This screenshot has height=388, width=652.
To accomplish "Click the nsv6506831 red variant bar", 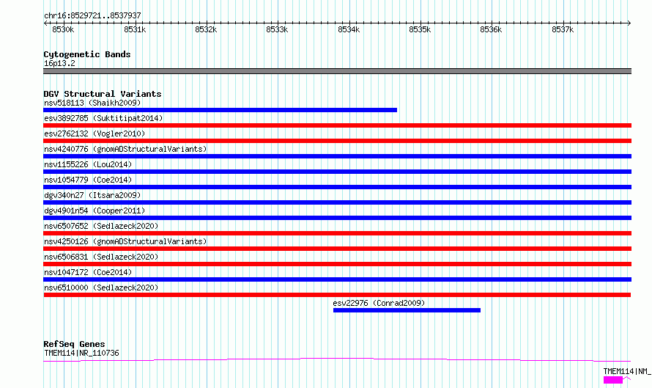I will tap(337, 264).
